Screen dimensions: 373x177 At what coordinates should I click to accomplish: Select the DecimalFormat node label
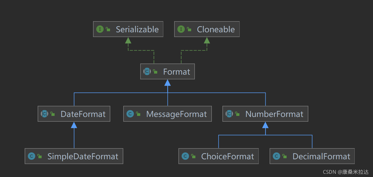coord(321,156)
